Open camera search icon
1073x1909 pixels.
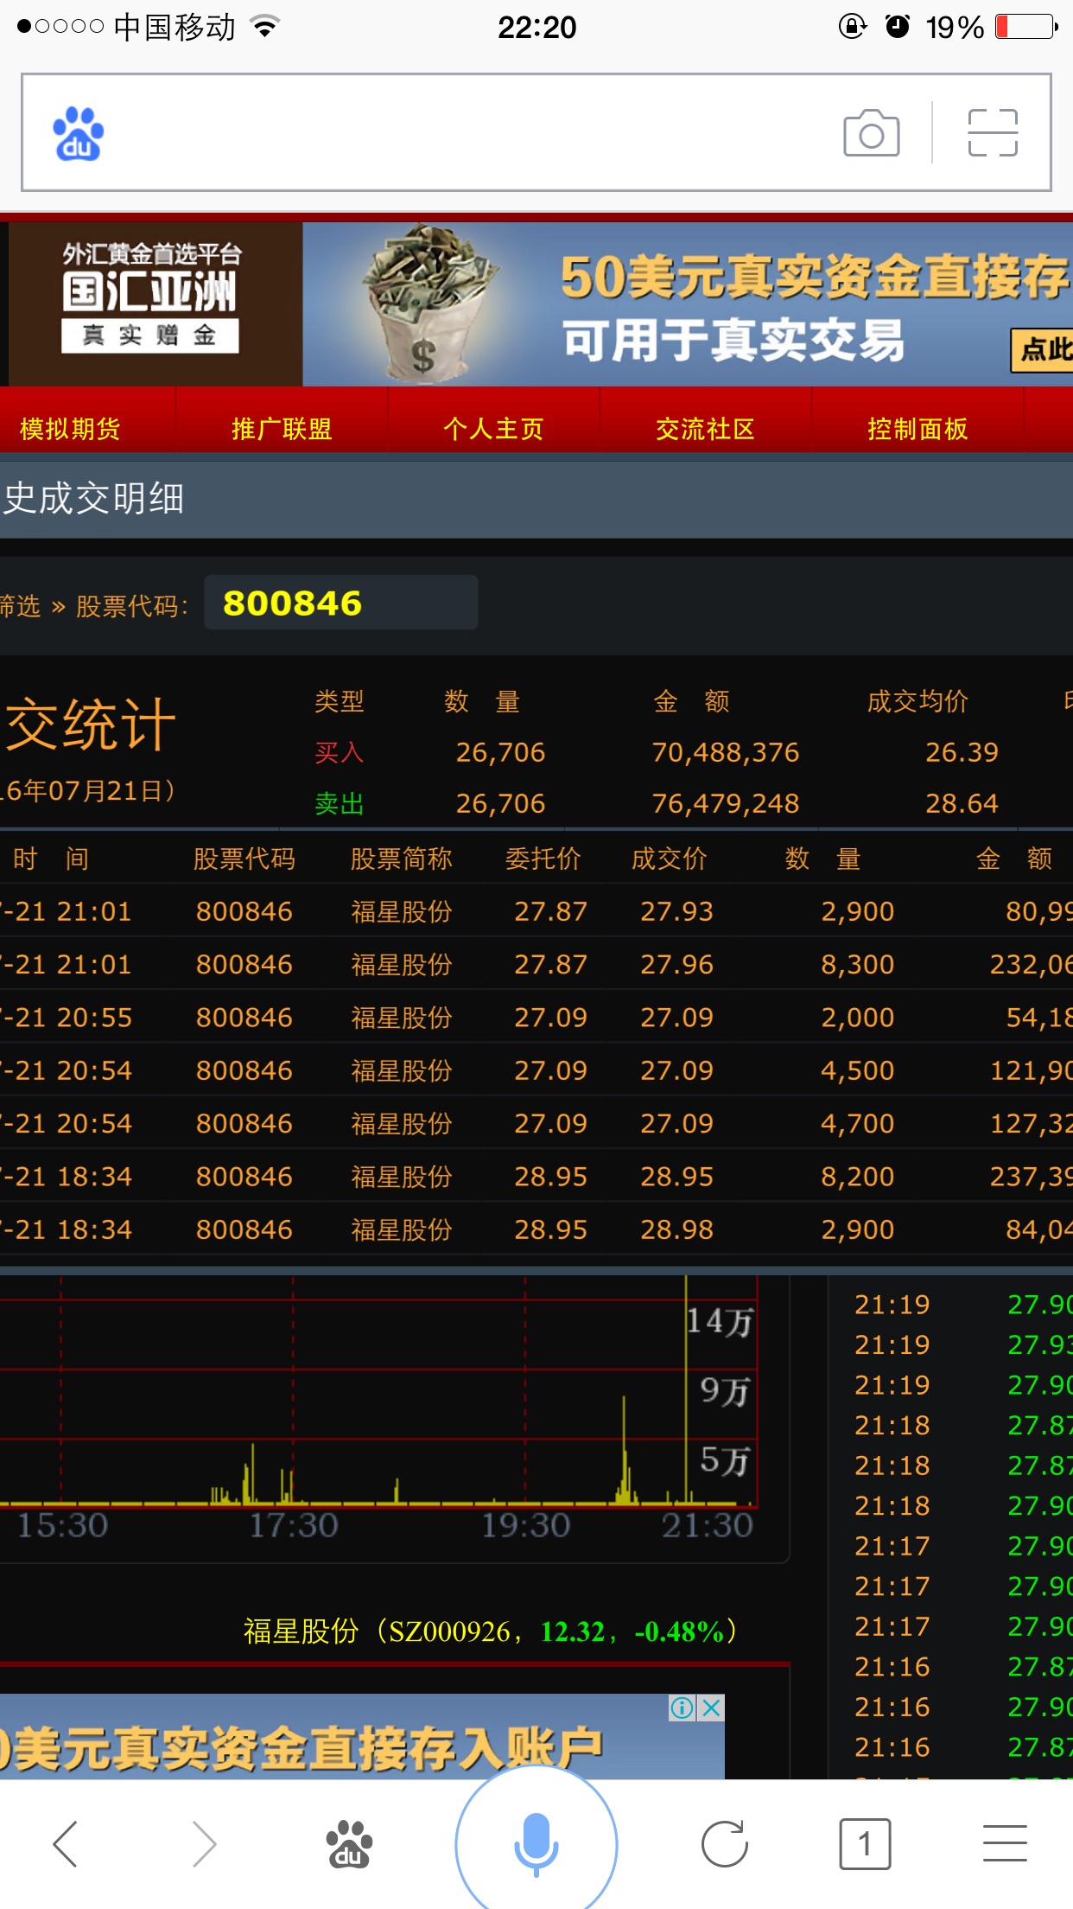click(871, 133)
